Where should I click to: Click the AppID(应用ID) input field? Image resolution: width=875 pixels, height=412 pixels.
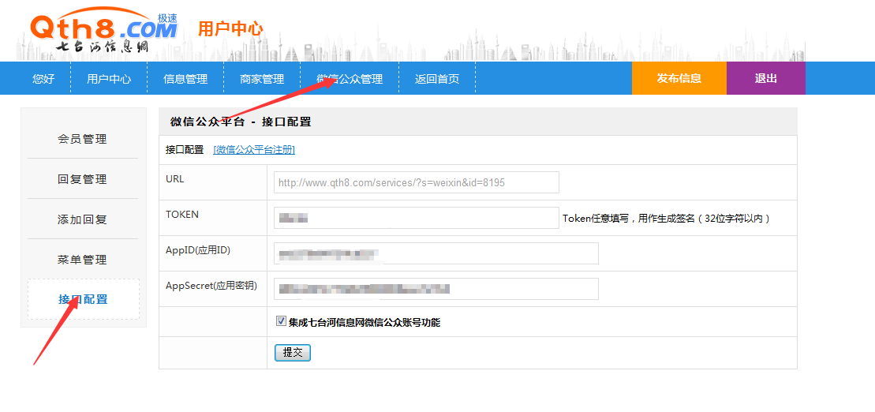436,253
